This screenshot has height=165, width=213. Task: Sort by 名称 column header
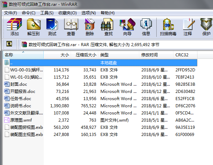(x=23, y=55)
